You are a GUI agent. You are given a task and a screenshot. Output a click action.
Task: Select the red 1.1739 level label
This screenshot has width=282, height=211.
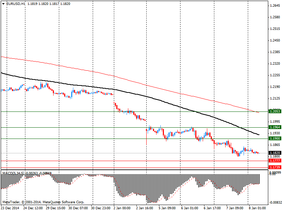pos(275,167)
